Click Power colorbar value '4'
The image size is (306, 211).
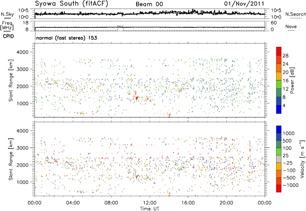point(284,106)
